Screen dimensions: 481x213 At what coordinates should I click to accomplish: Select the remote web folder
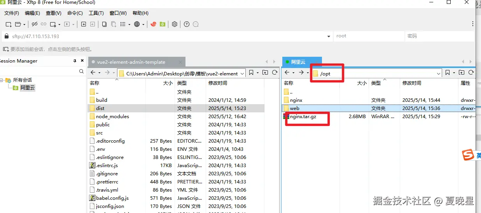[380, 108]
